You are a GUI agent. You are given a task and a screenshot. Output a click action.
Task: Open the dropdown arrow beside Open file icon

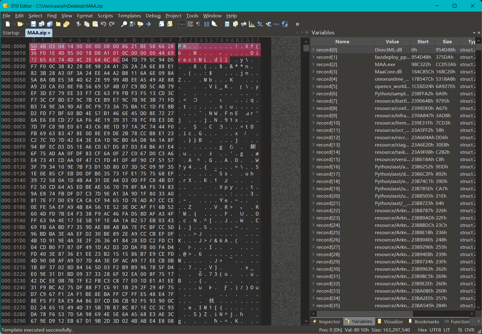pyautogui.click(x=27, y=24)
